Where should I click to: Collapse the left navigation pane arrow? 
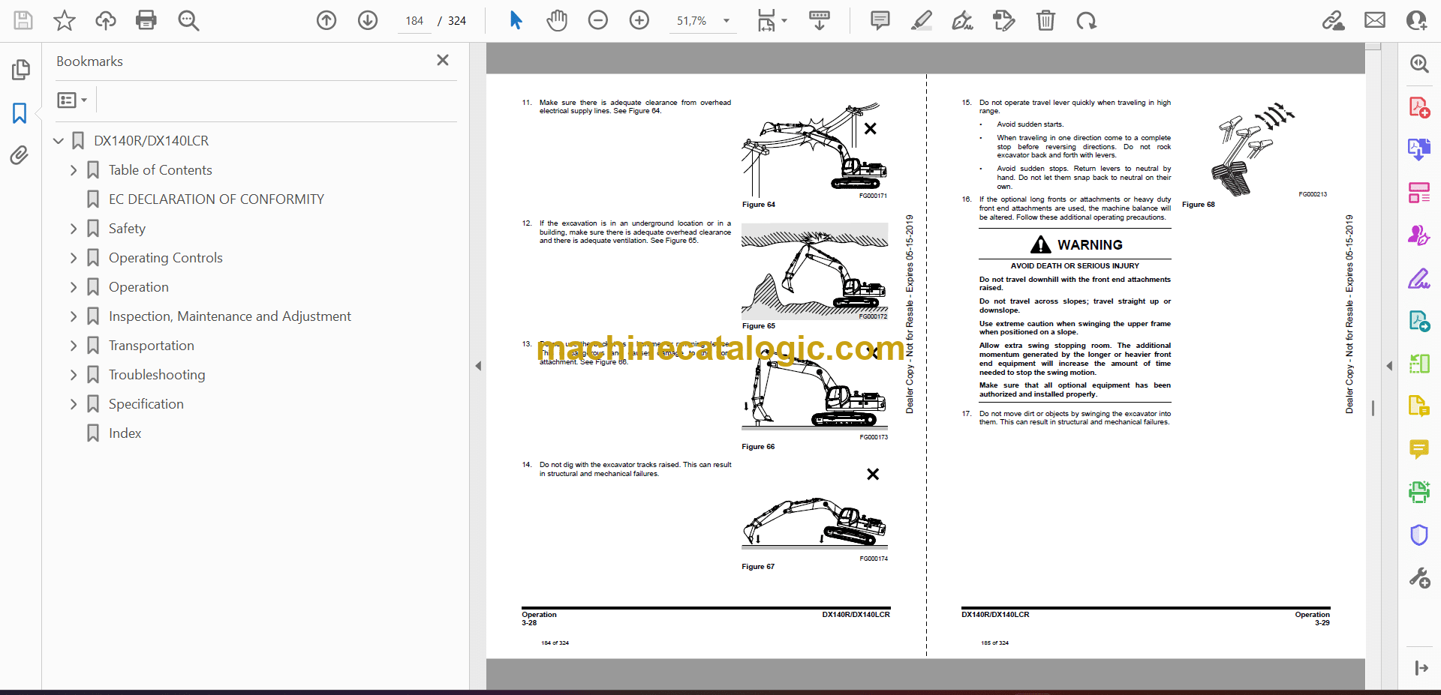coord(478,366)
